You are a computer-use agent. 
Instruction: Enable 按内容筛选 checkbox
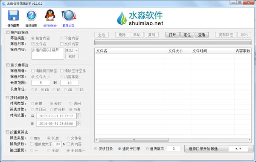coord(8,32)
